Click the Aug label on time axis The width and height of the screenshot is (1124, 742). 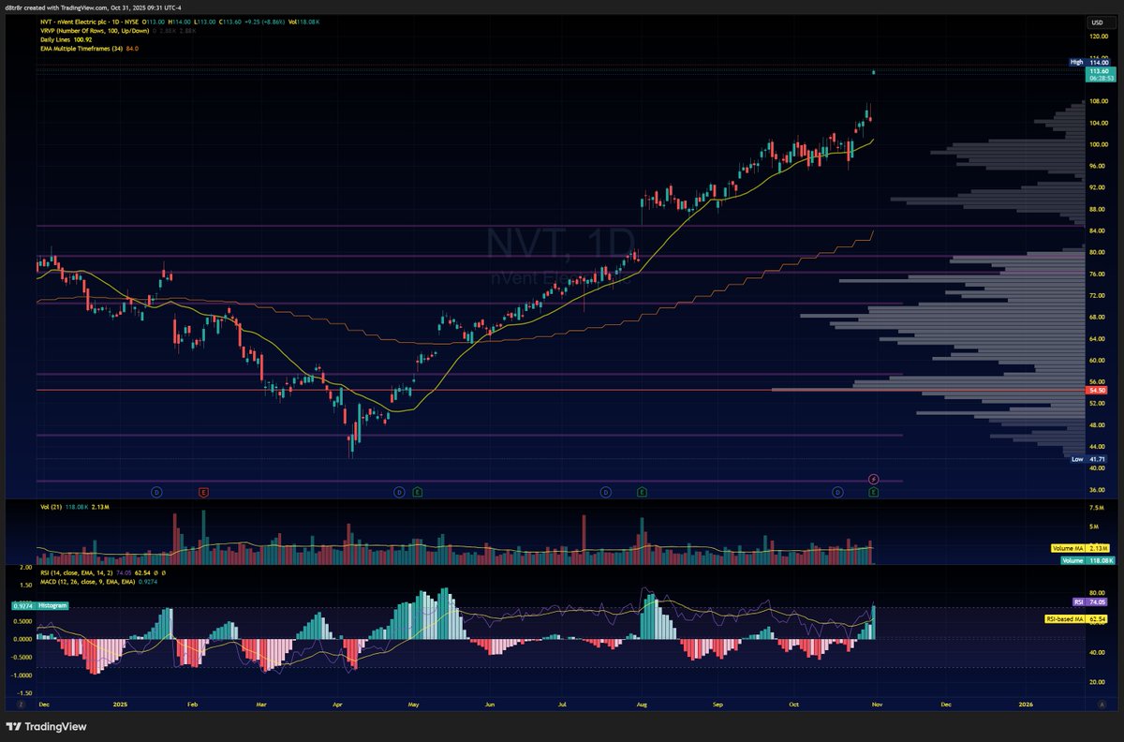click(642, 703)
